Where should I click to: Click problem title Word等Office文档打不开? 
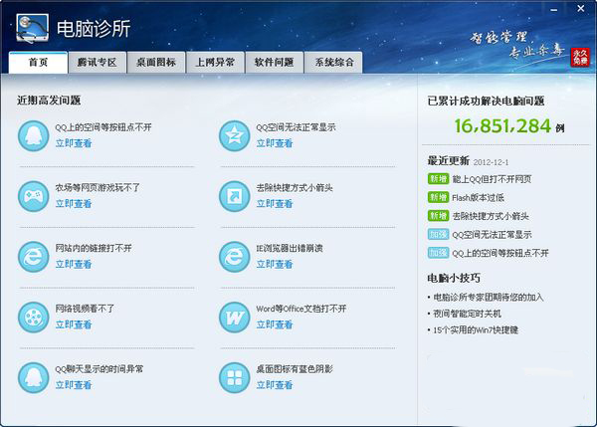coord(301,309)
